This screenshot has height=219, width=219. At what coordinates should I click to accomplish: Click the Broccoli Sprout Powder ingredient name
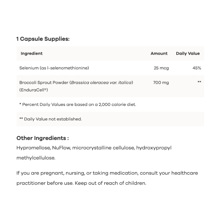point(44,82)
